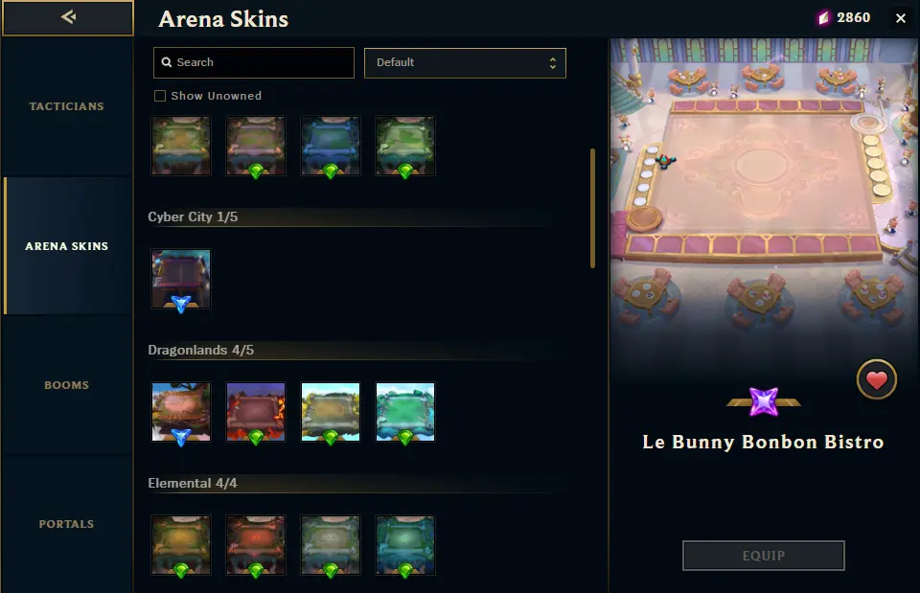Pick the first Dragonlands arena with blue gem
Screen dimensions: 920x593
click(181, 412)
